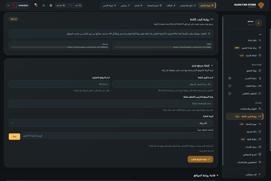Expand إدخال ID يدوياً disclosure triangle
Image resolution: width=271 pixels, height=181 pixels.
tap(213, 151)
